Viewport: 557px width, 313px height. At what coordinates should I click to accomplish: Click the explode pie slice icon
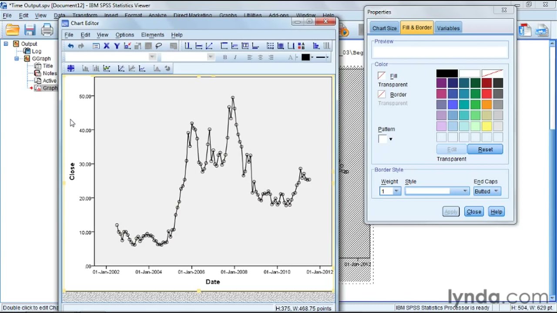(168, 68)
